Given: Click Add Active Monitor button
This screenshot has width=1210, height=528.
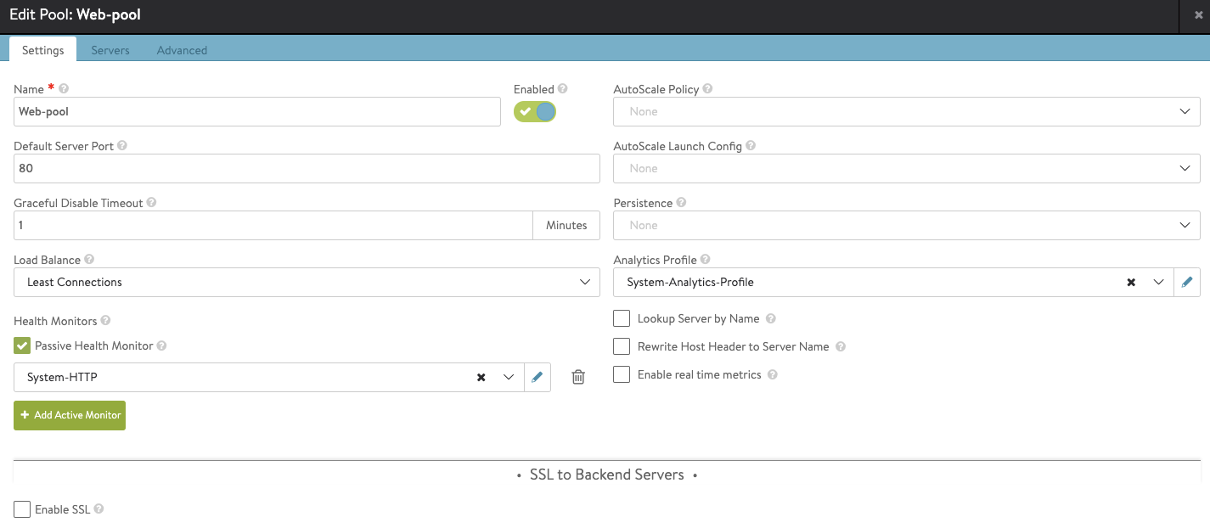Looking at the screenshot, I should tap(70, 415).
